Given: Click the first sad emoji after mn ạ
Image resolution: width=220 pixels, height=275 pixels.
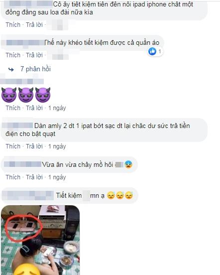Looking at the screenshot, I should [111, 195].
